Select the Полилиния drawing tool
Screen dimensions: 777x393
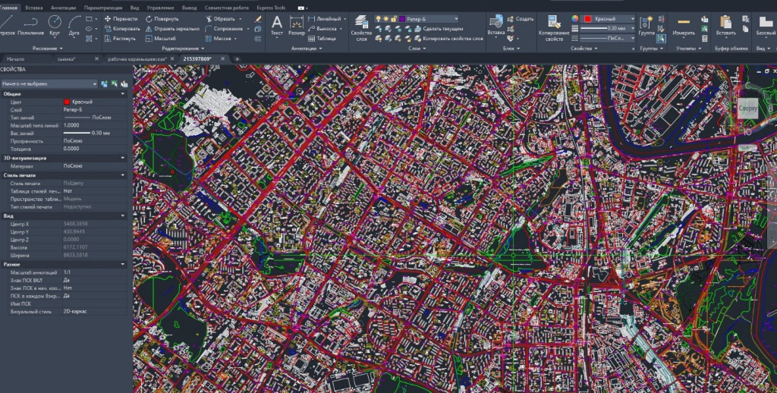click(30, 25)
